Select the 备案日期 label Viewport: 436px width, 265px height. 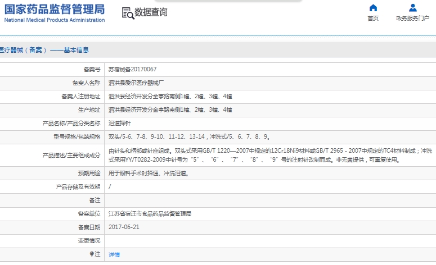point(89,227)
